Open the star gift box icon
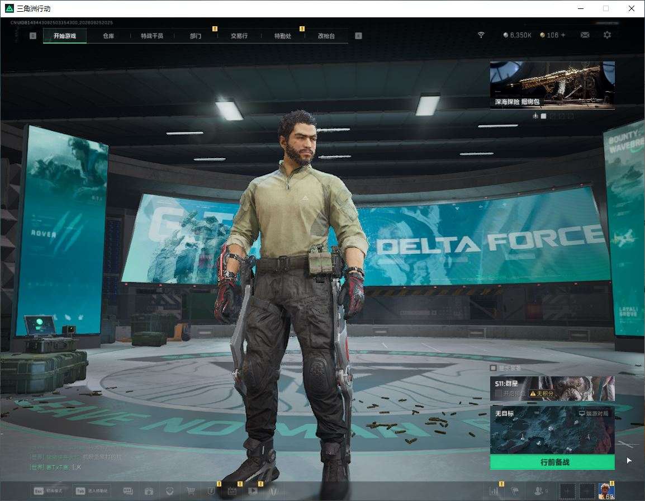The height and width of the screenshot is (501, 645). point(149,491)
